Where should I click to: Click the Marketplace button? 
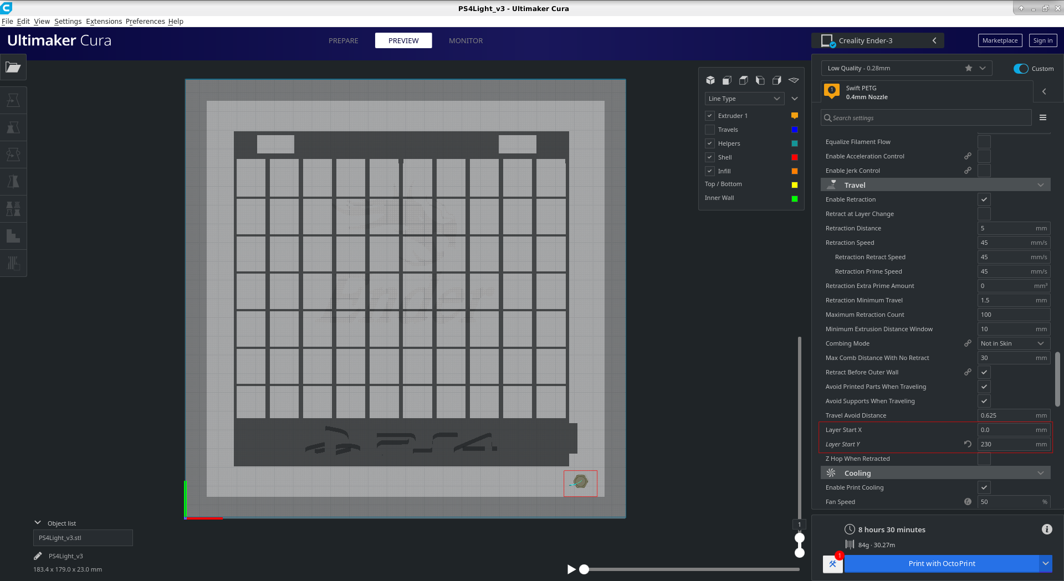1000,40
